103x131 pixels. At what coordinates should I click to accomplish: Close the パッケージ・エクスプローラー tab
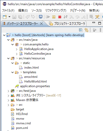[42, 23]
